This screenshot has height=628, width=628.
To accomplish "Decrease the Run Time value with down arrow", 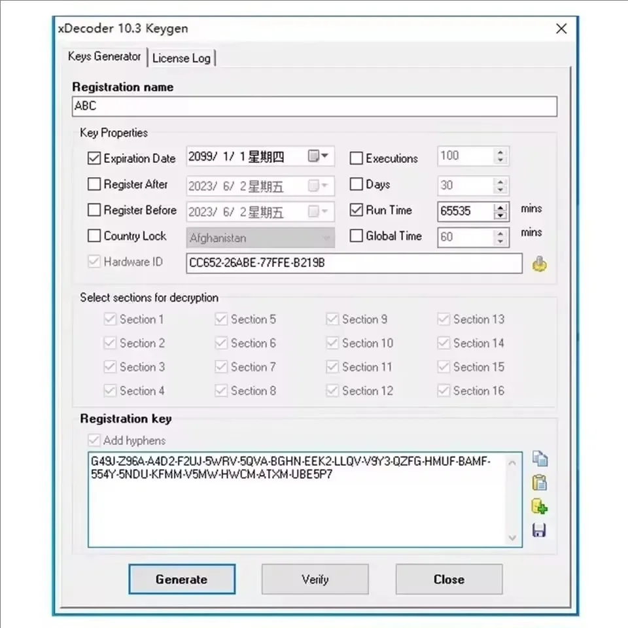I will 500,215.
